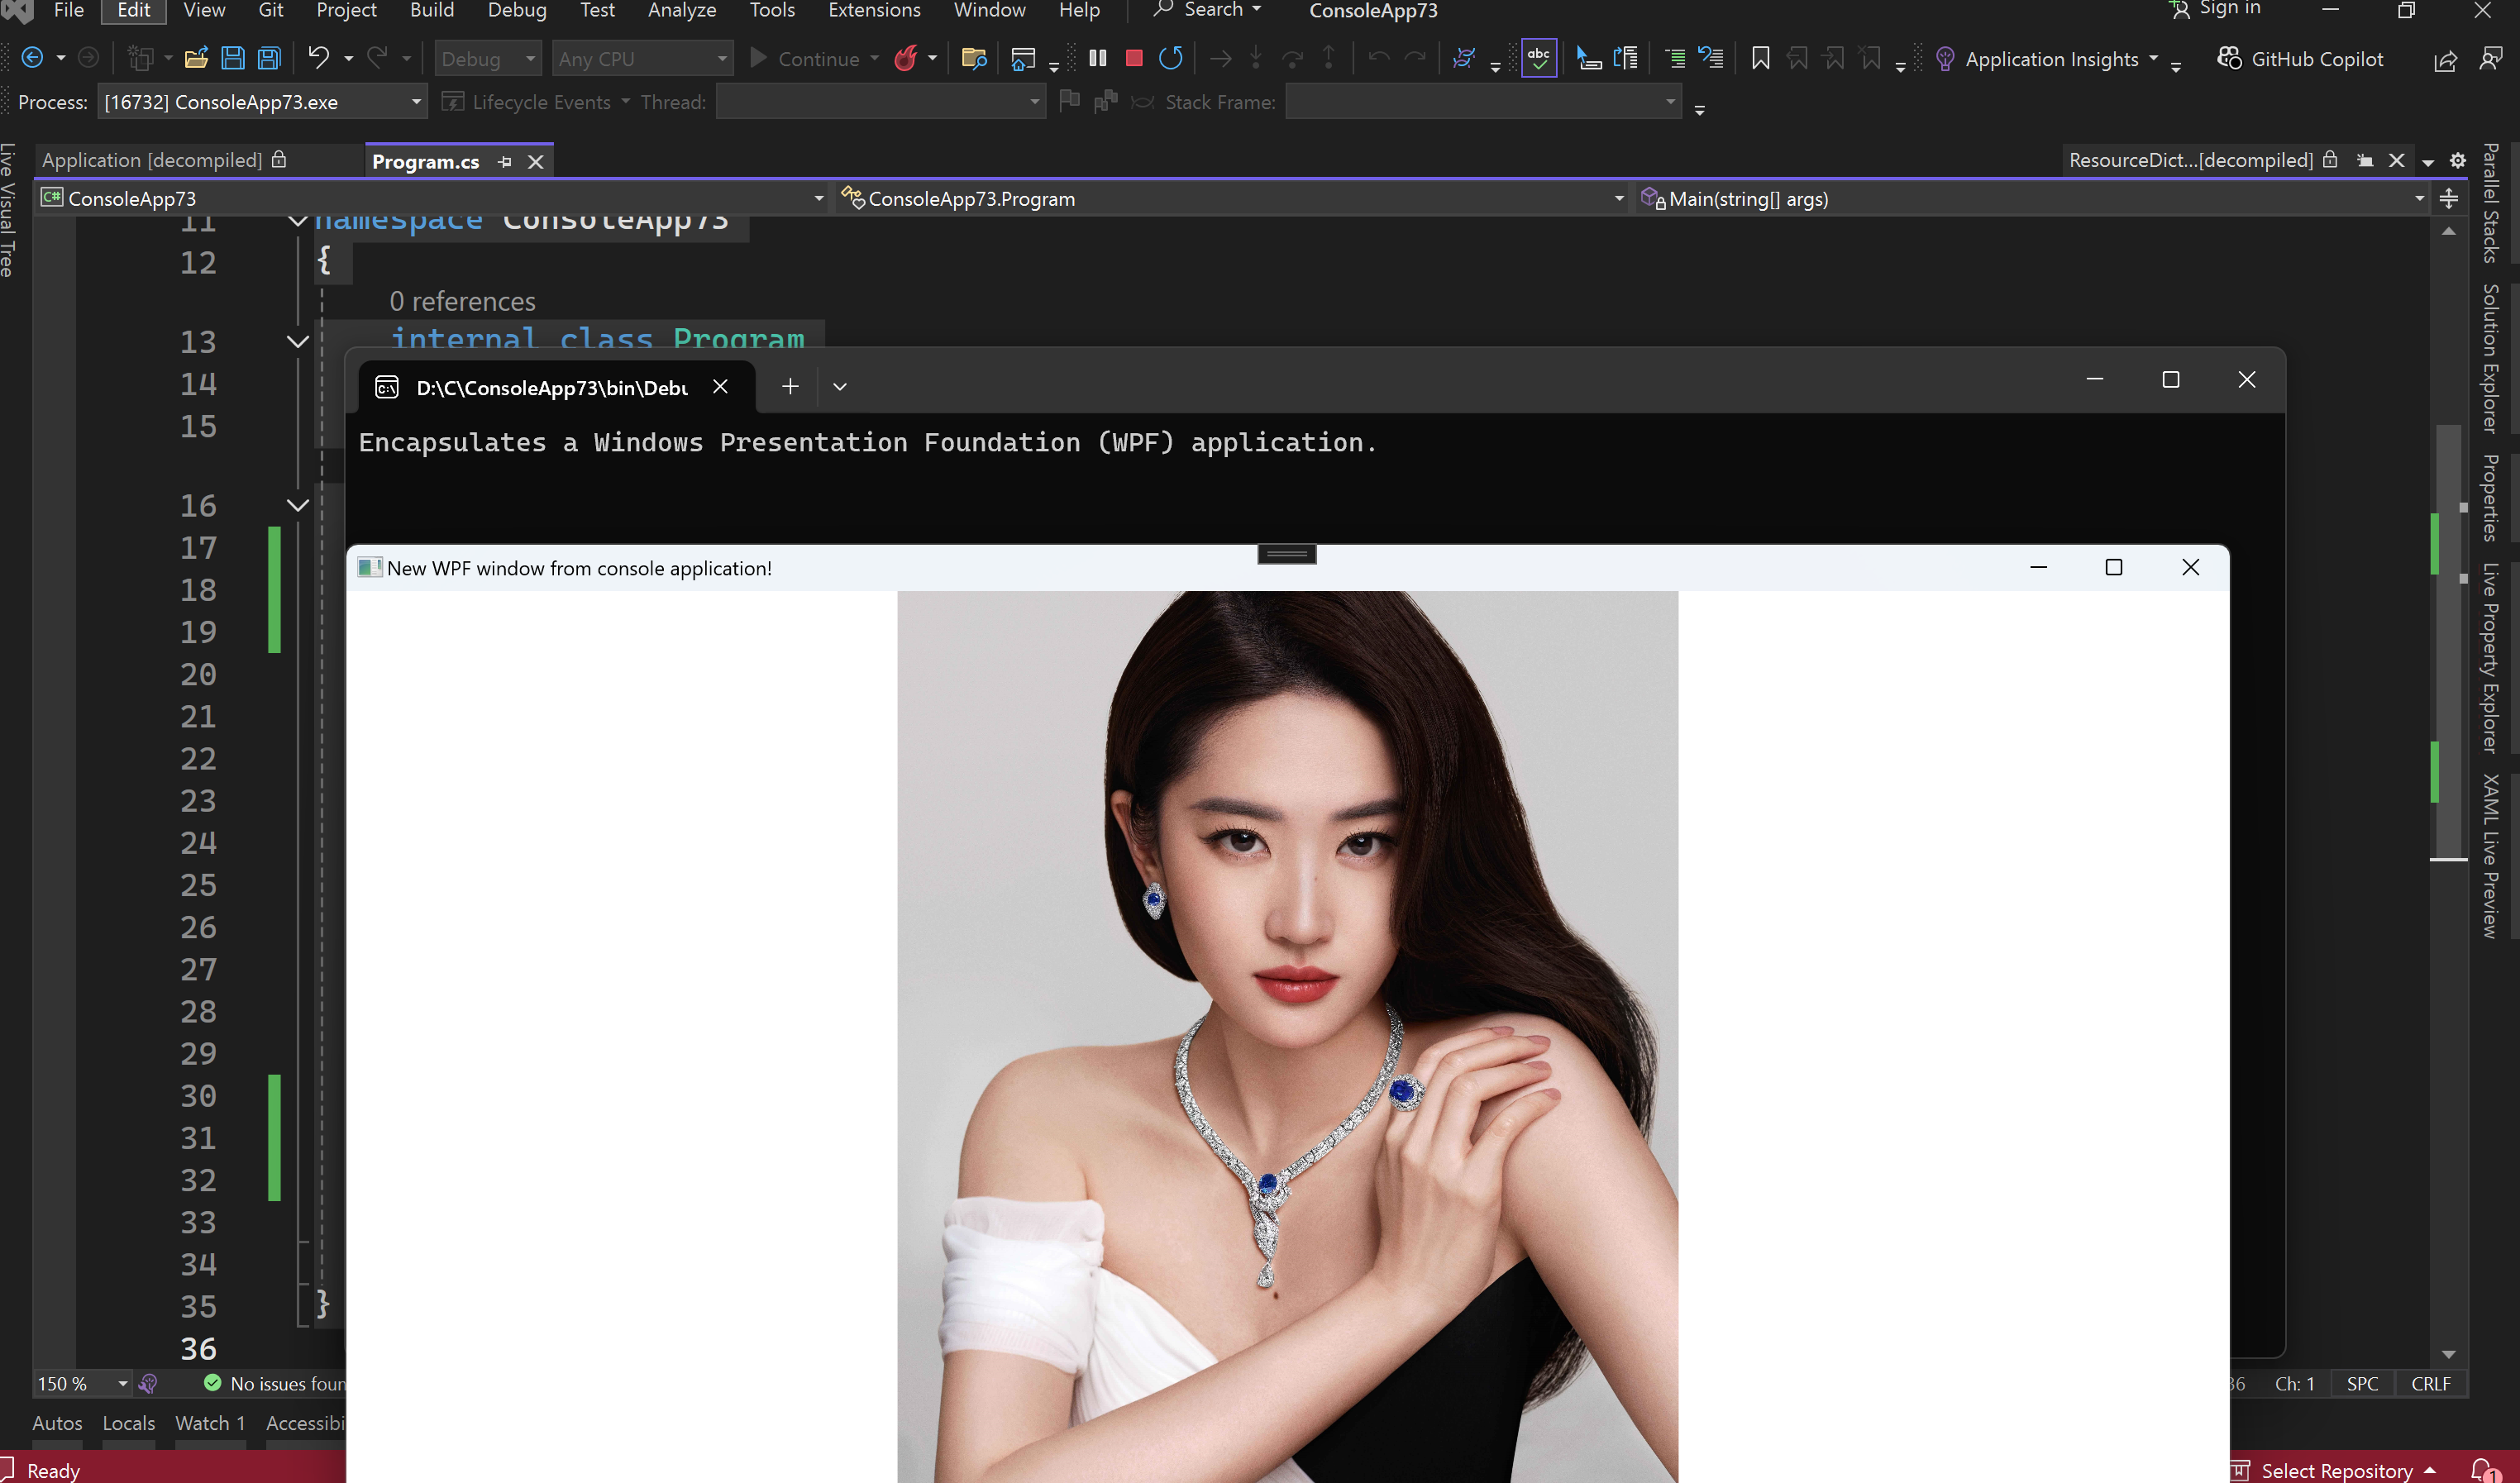Add a new console terminal tab
Image resolution: width=2520 pixels, height=1483 pixels.
pyautogui.click(x=790, y=387)
